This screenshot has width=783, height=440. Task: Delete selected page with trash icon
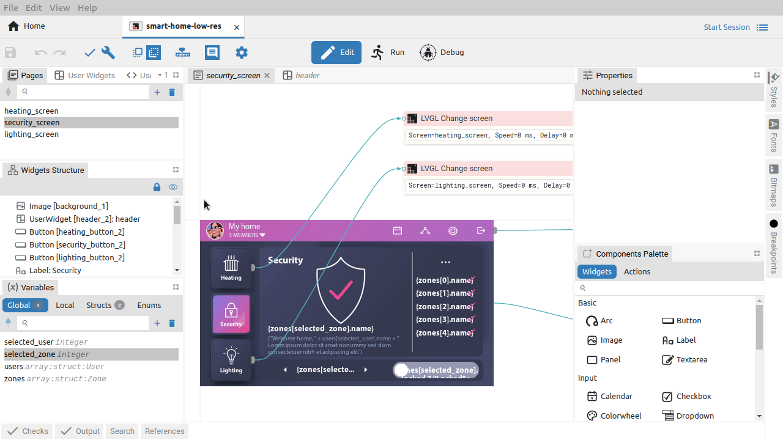point(172,92)
